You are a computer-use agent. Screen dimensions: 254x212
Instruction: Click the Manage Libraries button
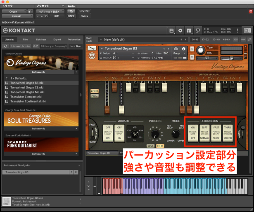[x=21, y=46]
